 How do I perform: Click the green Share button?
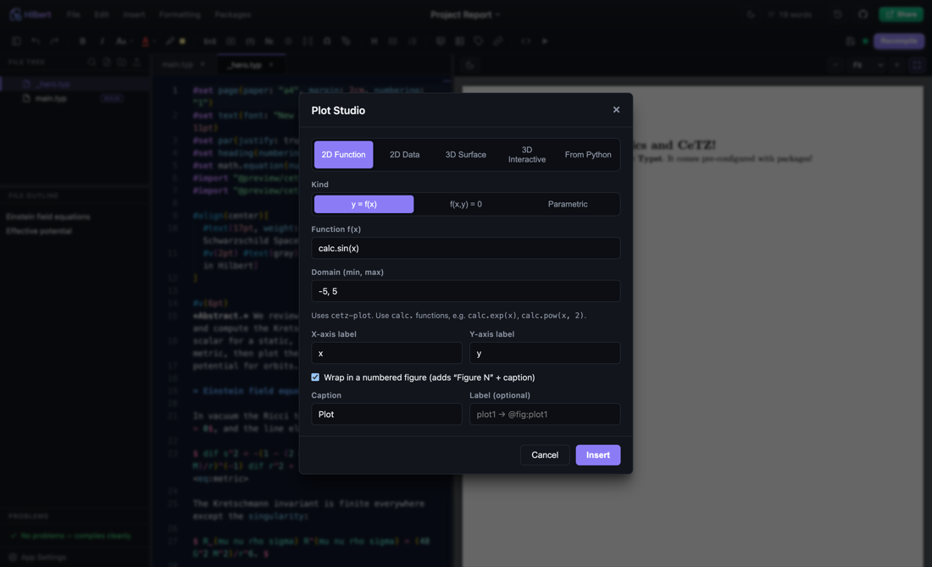[901, 14]
